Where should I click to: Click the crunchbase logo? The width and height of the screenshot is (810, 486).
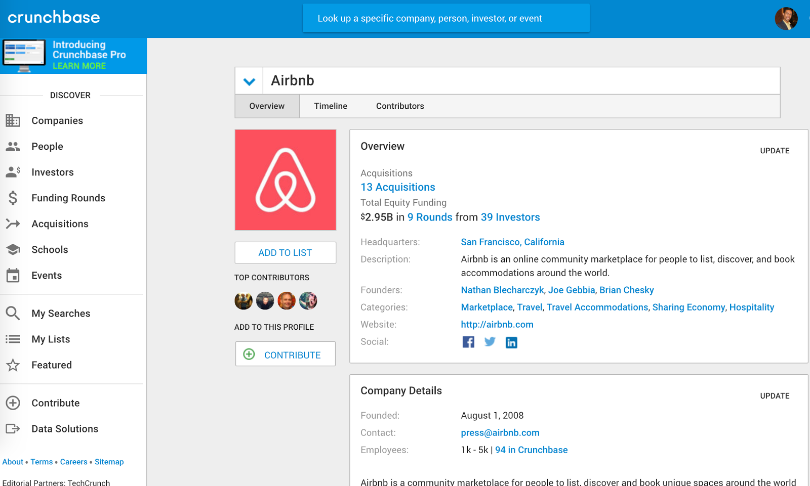(54, 17)
